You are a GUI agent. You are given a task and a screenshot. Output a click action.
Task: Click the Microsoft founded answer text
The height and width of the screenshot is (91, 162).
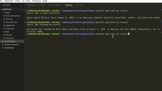click(93, 30)
